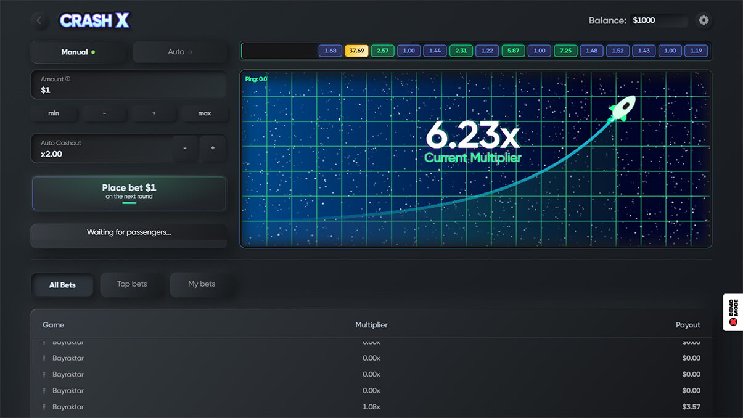
Task: Select the 37.69 history multiplier chip
Action: (x=356, y=51)
